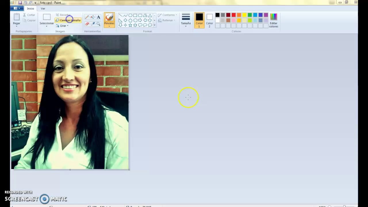Image resolution: width=368 pixels, height=207 pixels.
Task: Select the five-point star shape
Action: tap(130, 25)
